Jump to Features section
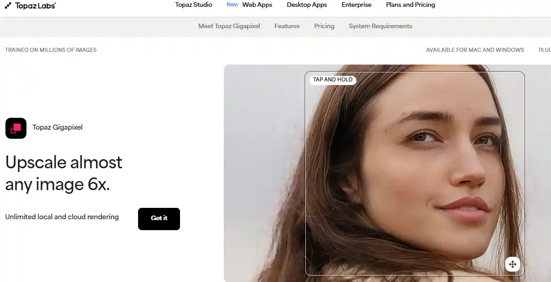Viewport: 551px width, 282px height. (x=287, y=26)
